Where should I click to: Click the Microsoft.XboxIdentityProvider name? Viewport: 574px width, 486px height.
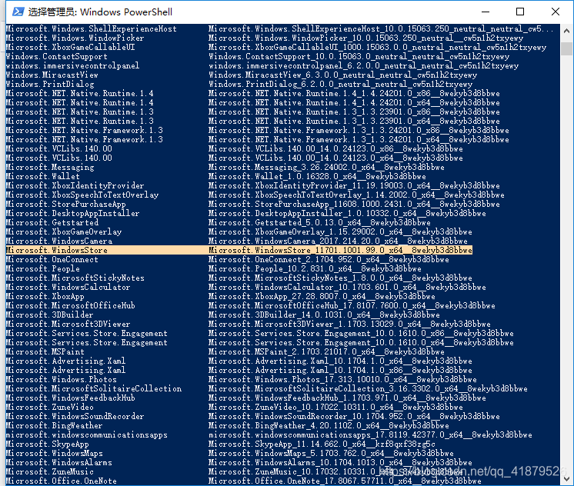(x=75, y=185)
